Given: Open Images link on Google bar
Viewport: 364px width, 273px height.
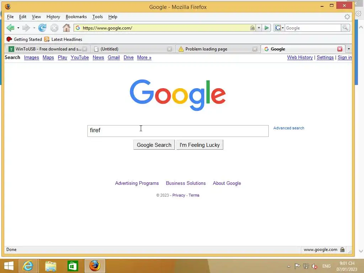Looking at the screenshot, I should point(31,57).
